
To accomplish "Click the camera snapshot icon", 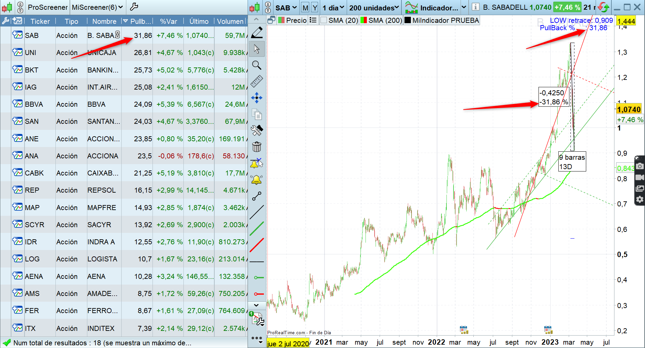I will pyautogui.click(x=640, y=166).
